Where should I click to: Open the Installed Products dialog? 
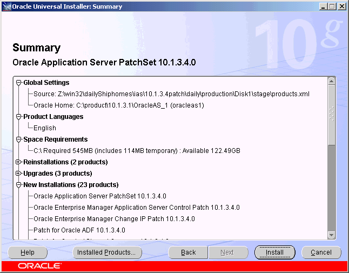(108, 252)
